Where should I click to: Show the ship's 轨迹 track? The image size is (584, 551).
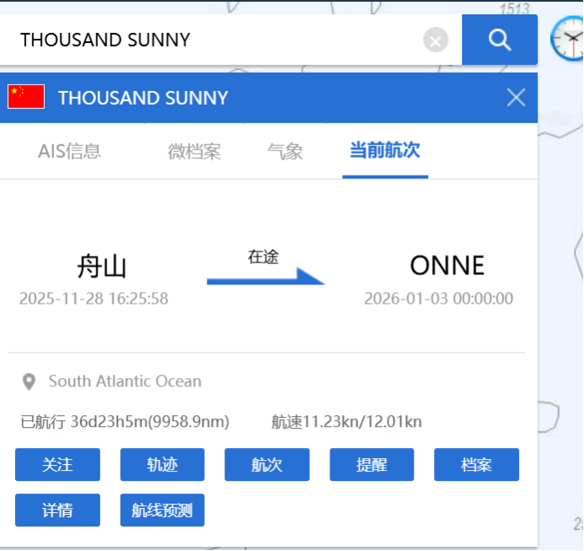coord(162,465)
